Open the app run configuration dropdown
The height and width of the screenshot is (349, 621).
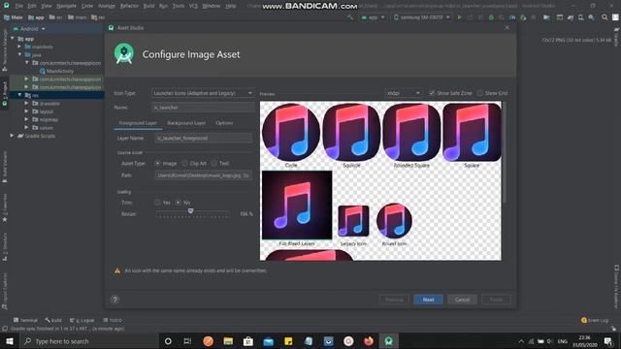pyautogui.click(x=373, y=17)
